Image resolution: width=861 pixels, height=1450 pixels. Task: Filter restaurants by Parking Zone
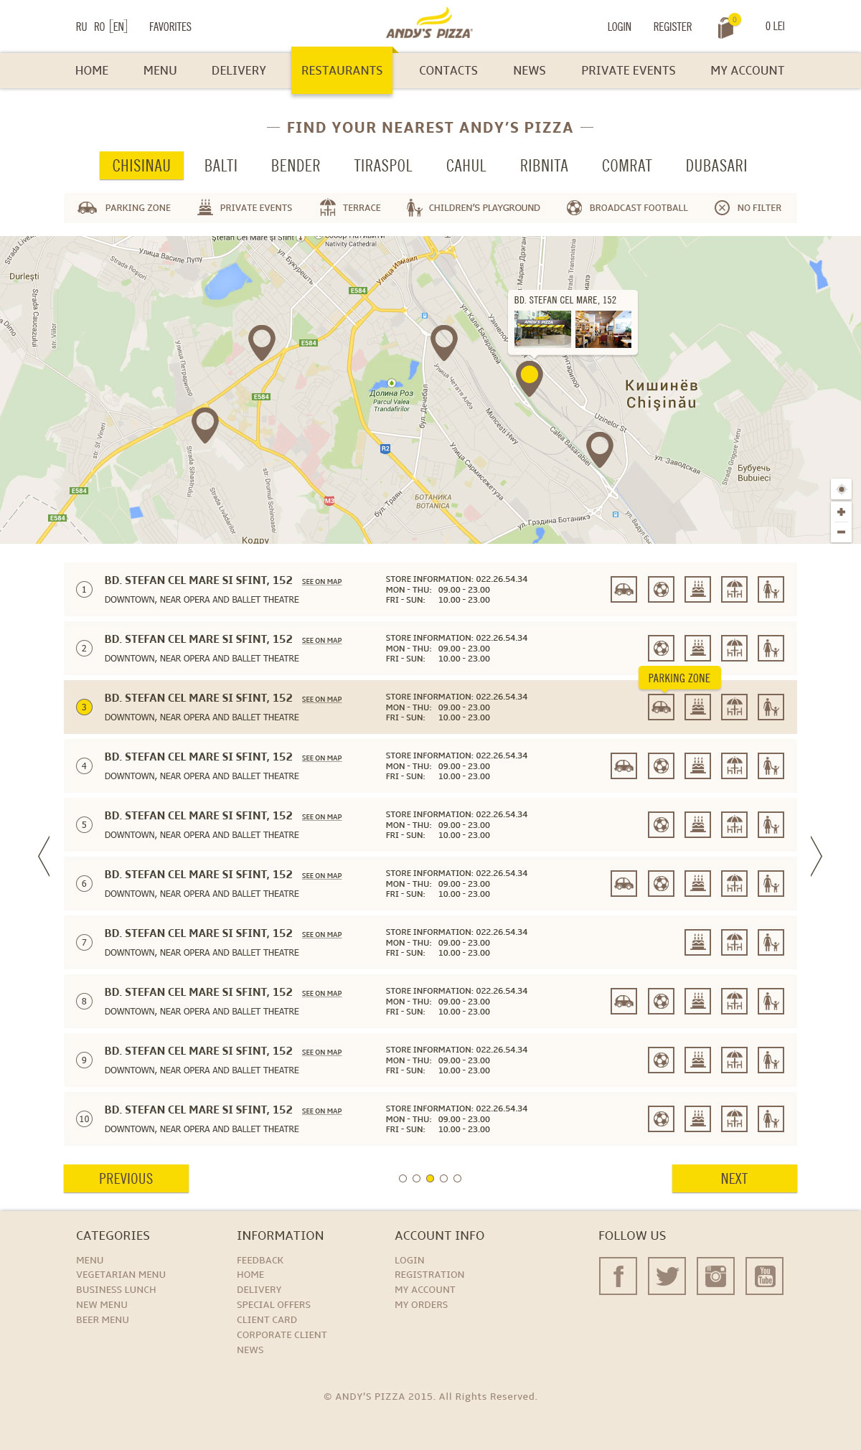(124, 208)
